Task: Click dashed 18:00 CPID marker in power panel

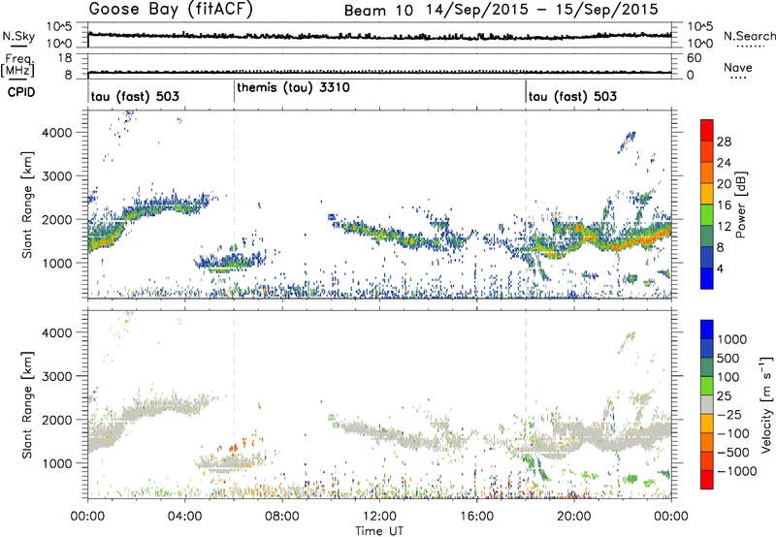Action: [x=526, y=205]
